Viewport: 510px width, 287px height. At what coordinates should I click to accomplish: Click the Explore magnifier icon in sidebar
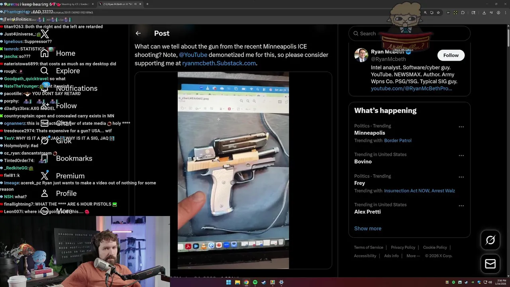[x=45, y=71]
